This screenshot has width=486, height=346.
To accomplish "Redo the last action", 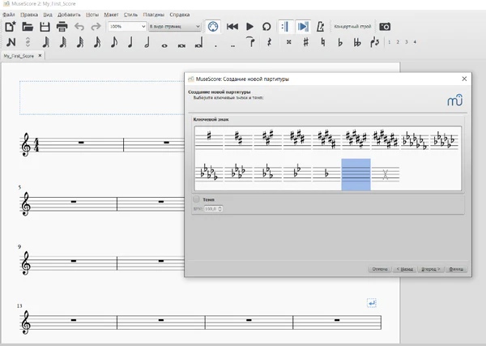I will pyautogui.click(x=96, y=27).
